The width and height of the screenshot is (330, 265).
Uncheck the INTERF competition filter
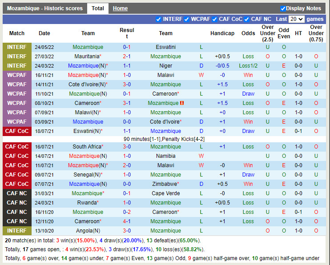[x=159, y=19]
